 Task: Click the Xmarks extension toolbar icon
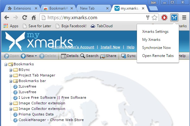coord(174,18)
